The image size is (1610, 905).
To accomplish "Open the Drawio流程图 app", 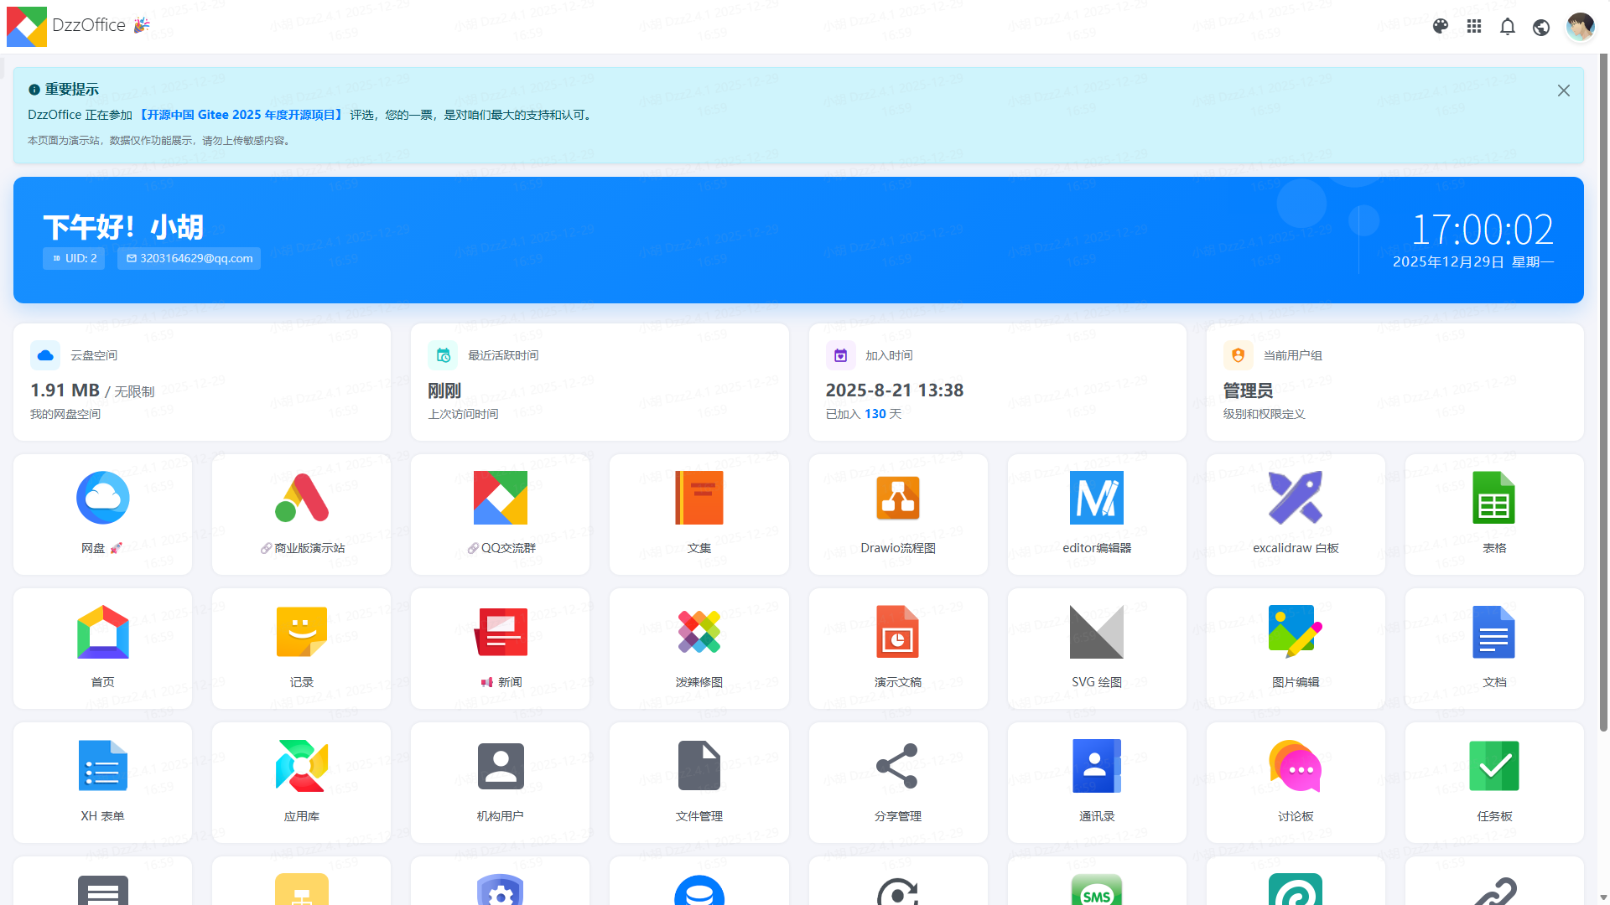I will (x=898, y=514).
